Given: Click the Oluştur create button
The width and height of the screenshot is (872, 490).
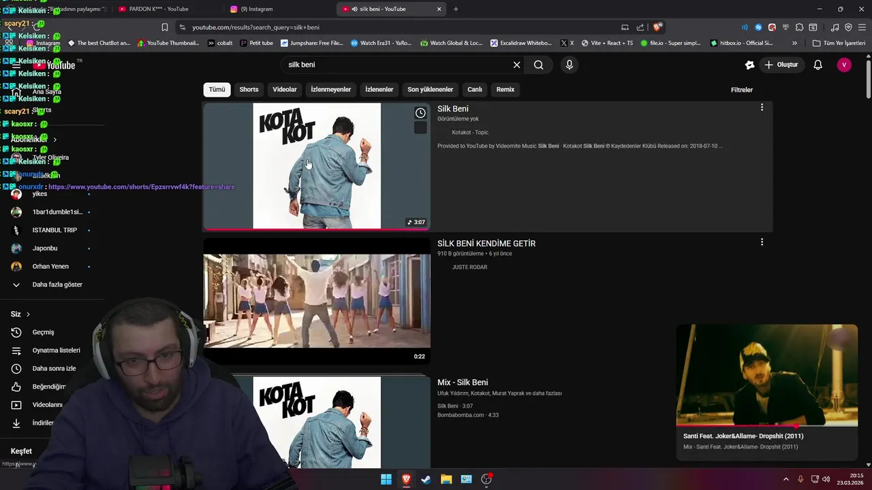Looking at the screenshot, I should (781, 65).
